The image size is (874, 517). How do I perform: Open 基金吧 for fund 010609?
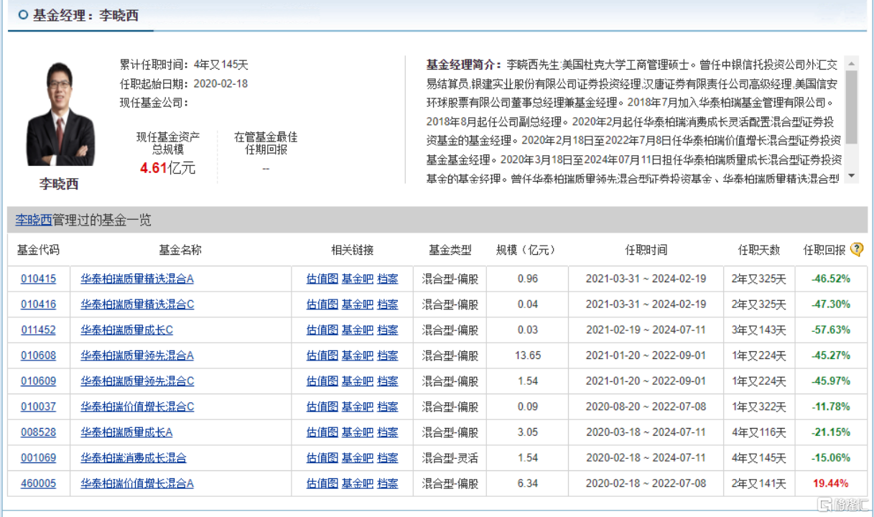[358, 381]
